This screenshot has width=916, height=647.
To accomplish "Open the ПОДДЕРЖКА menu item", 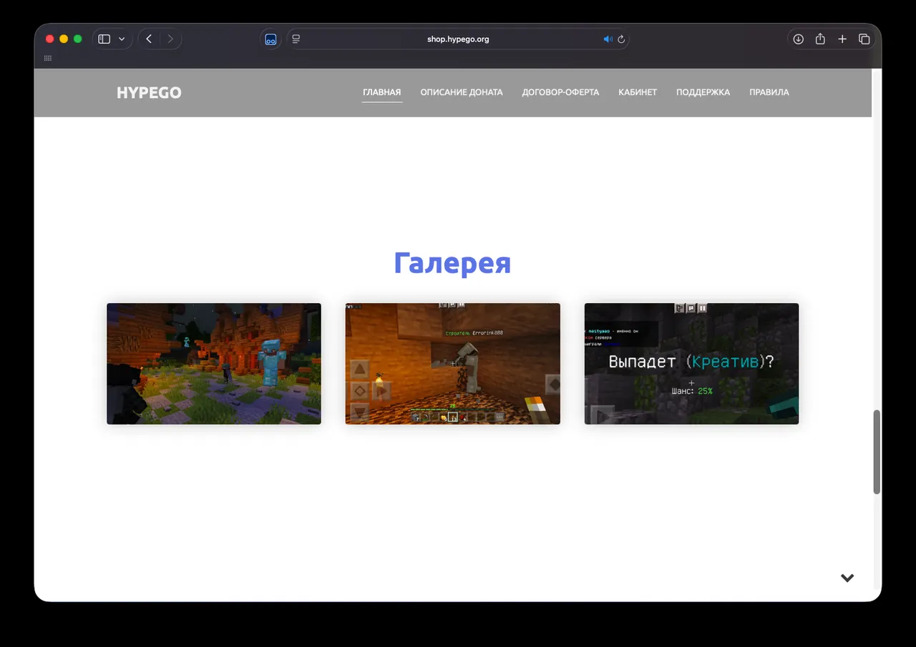I will (x=703, y=92).
